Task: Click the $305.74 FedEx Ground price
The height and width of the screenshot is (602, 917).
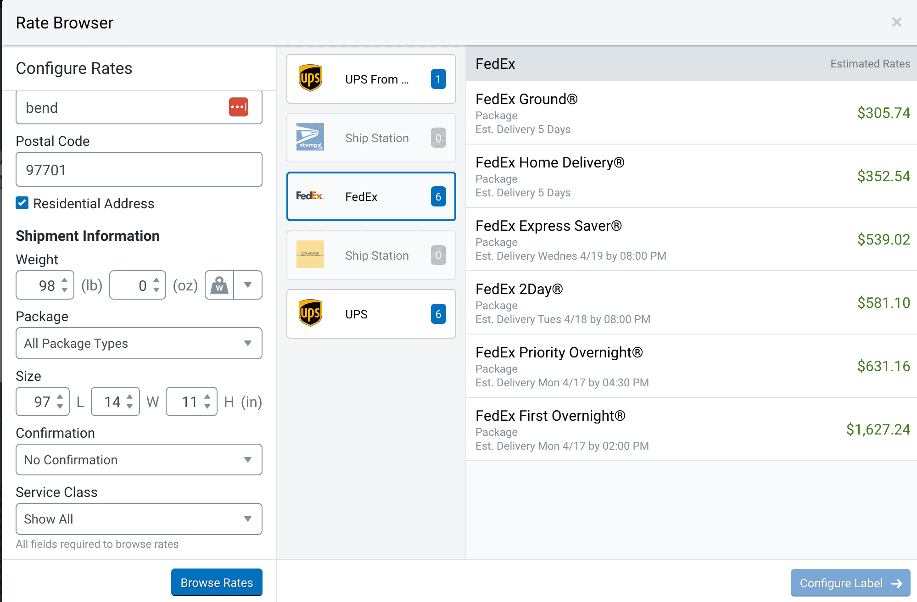Action: (x=883, y=113)
